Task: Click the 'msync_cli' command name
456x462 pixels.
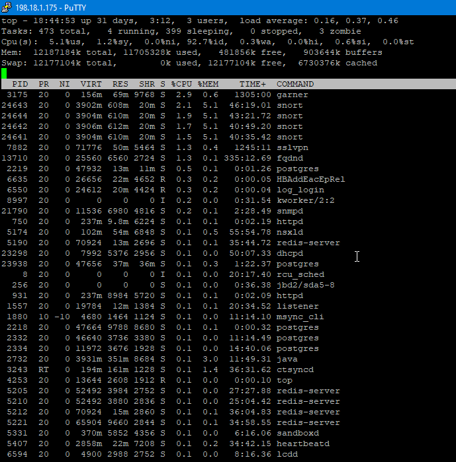Action: [x=300, y=317]
